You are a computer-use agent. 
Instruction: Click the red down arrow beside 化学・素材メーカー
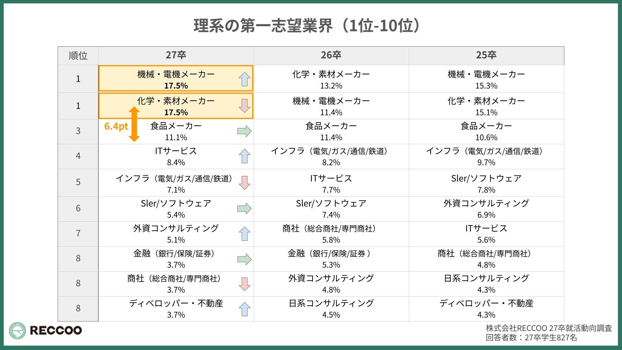(245, 106)
